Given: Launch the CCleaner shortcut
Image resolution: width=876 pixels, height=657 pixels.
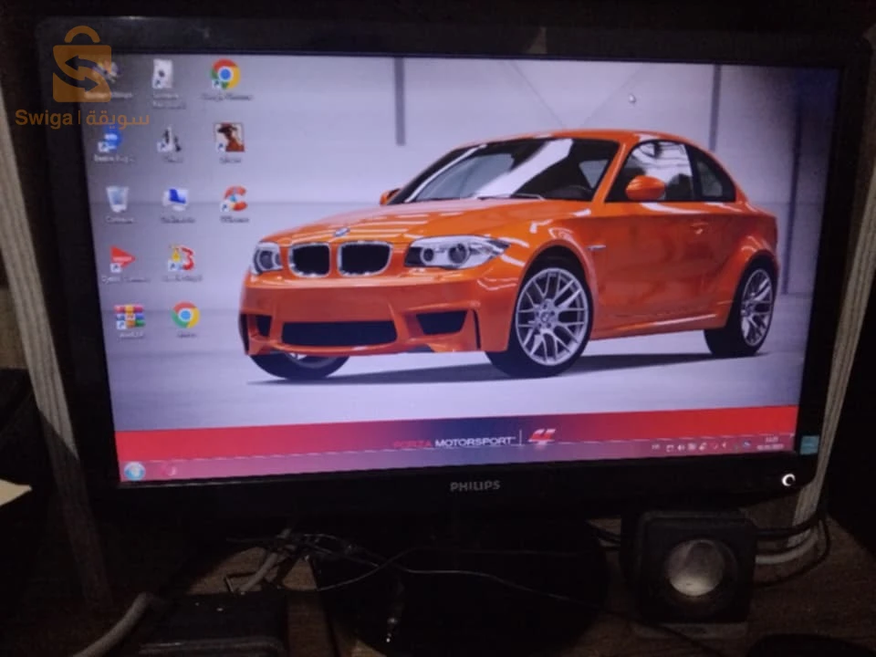Looking at the screenshot, I should pyautogui.click(x=235, y=199).
